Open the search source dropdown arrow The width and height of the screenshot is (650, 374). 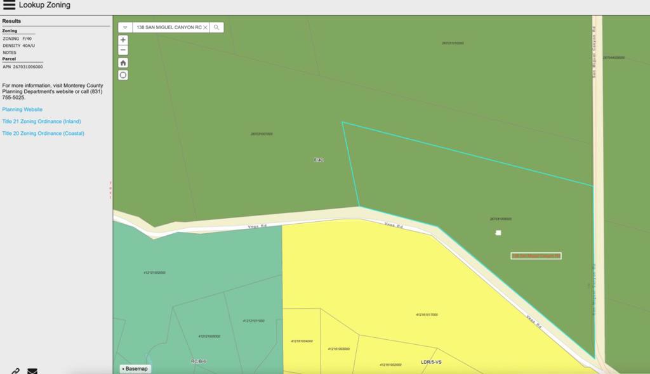coord(126,28)
